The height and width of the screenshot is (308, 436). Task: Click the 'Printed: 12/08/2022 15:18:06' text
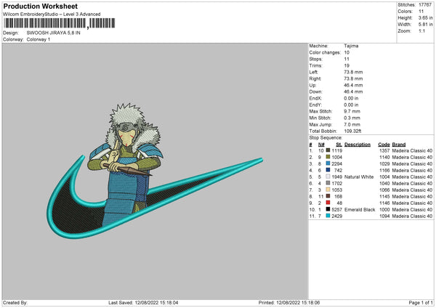(289, 303)
